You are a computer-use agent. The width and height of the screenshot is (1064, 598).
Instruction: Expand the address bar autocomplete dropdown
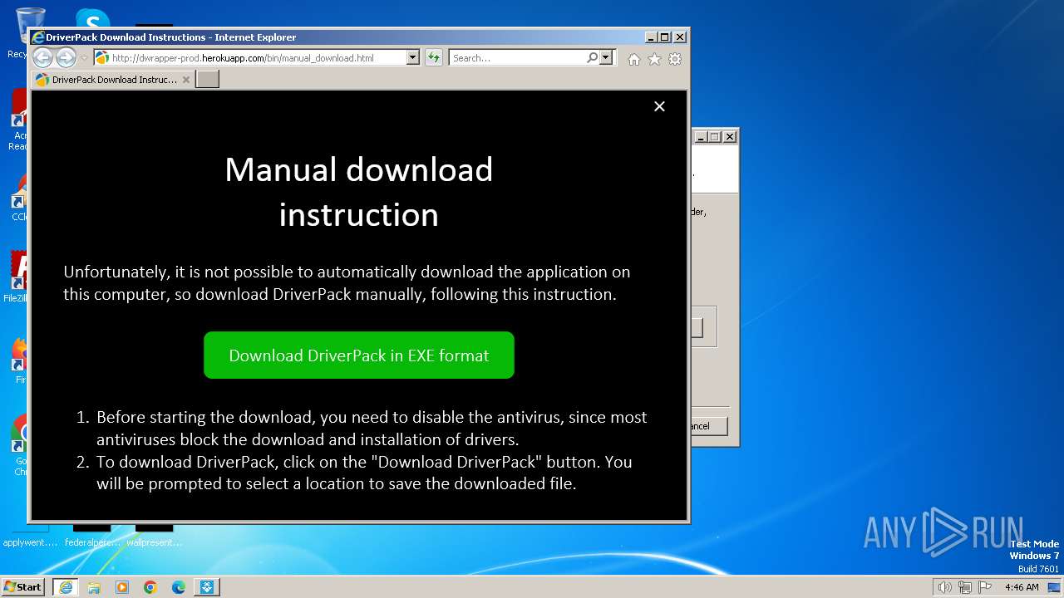(x=413, y=58)
